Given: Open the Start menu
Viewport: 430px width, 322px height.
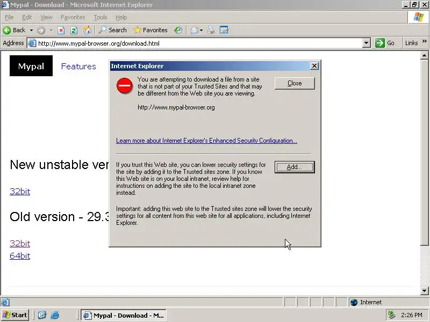Looking at the screenshot, I should coord(15,316).
